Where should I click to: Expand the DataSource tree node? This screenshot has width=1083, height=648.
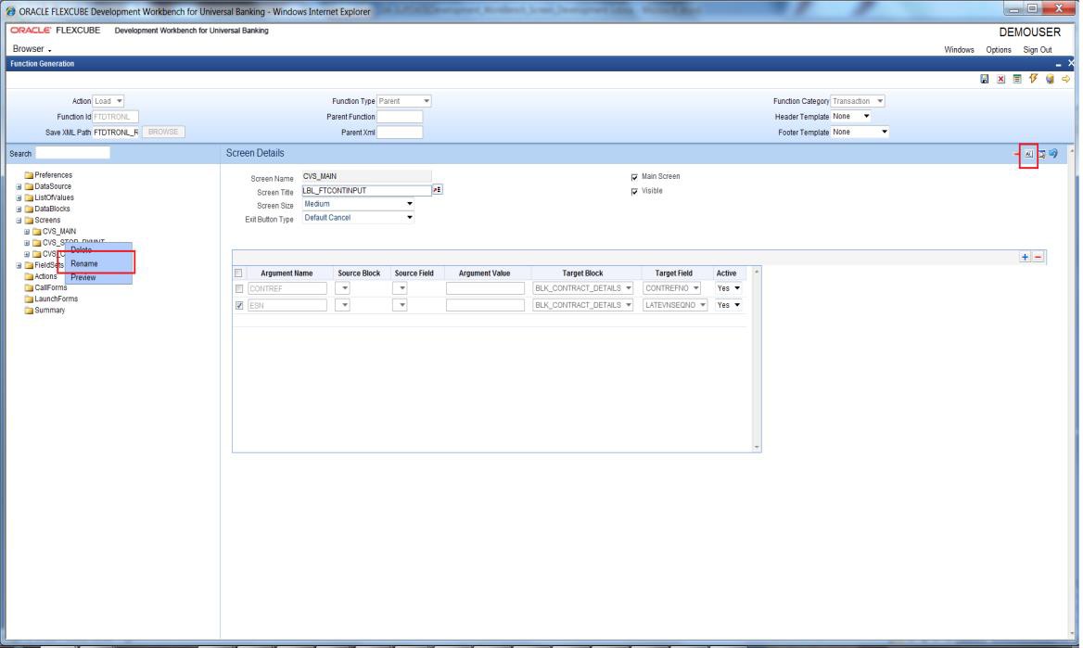pyautogui.click(x=19, y=187)
